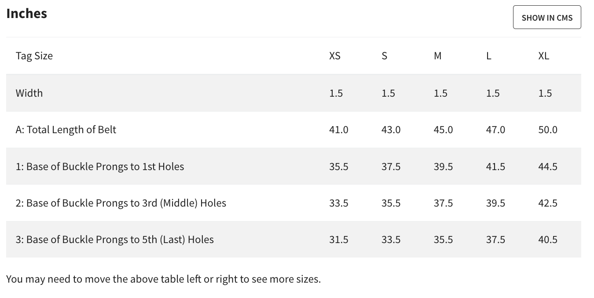Viewport: 594px width, 298px height.
Task: Click the 44.5 value in the XL column
Action: tap(548, 167)
